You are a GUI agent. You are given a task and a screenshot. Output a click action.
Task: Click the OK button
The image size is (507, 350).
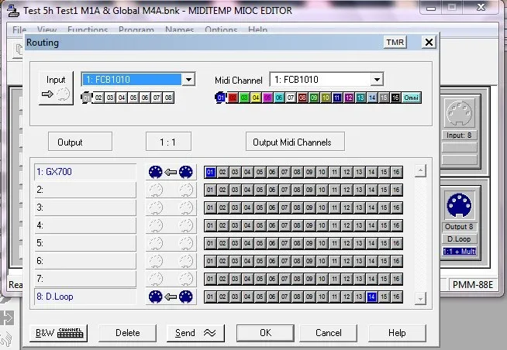pyautogui.click(x=265, y=333)
